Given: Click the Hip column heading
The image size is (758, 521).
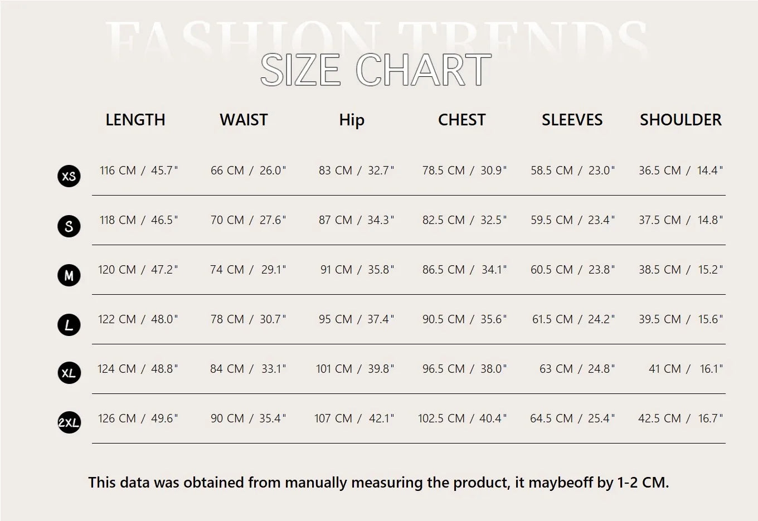Looking at the screenshot, I should pos(352,120).
